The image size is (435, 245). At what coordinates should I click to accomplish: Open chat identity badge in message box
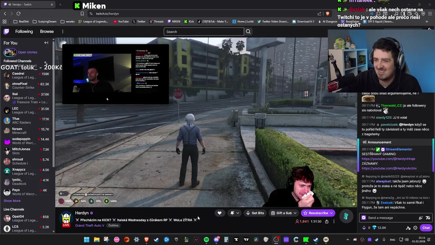click(364, 218)
